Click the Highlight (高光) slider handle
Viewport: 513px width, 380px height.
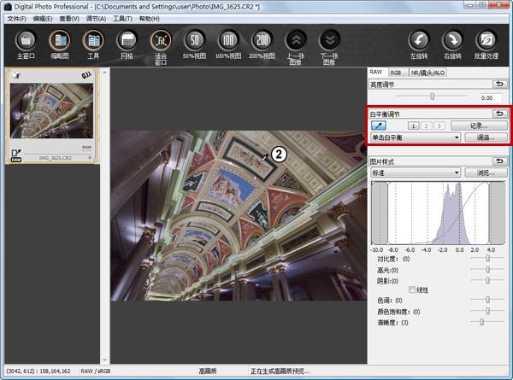[487, 269]
